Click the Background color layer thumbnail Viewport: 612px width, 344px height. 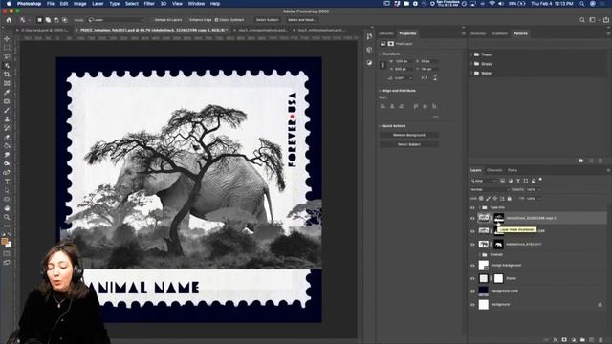click(483, 291)
